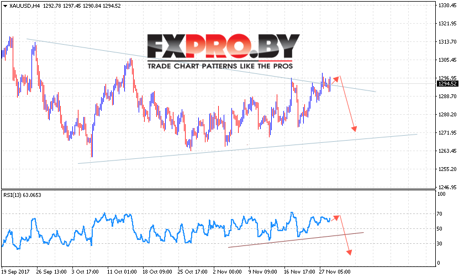This screenshot has height=278, width=459.
Task: Click the 1321.95 price scale value
Action: click(x=447, y=23)
